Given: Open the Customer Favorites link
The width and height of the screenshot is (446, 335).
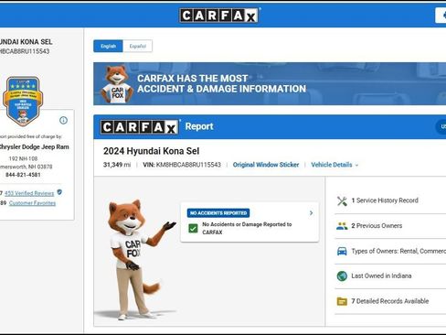Looking at the screenshot, I should (32, 203).
